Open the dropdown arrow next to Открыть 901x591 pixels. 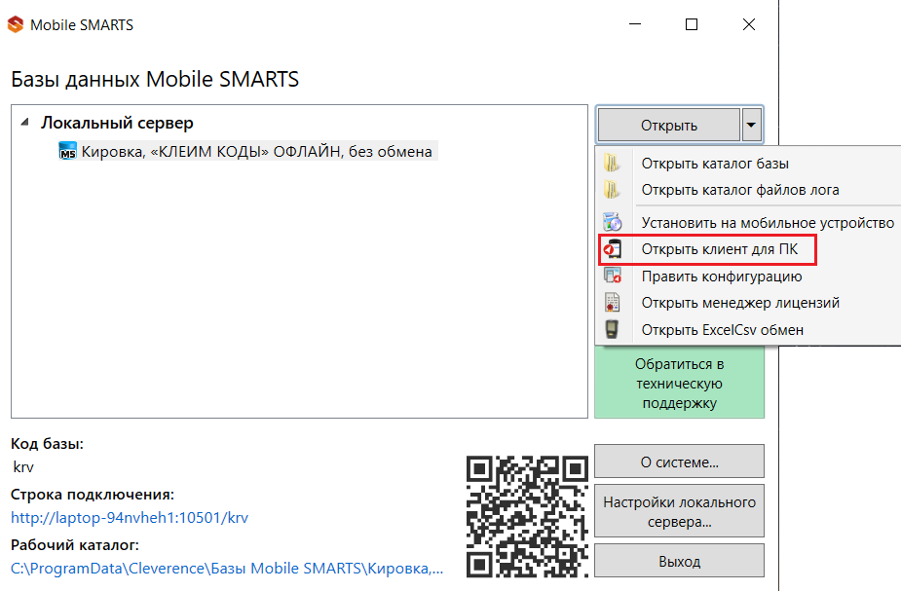(751, 125)
